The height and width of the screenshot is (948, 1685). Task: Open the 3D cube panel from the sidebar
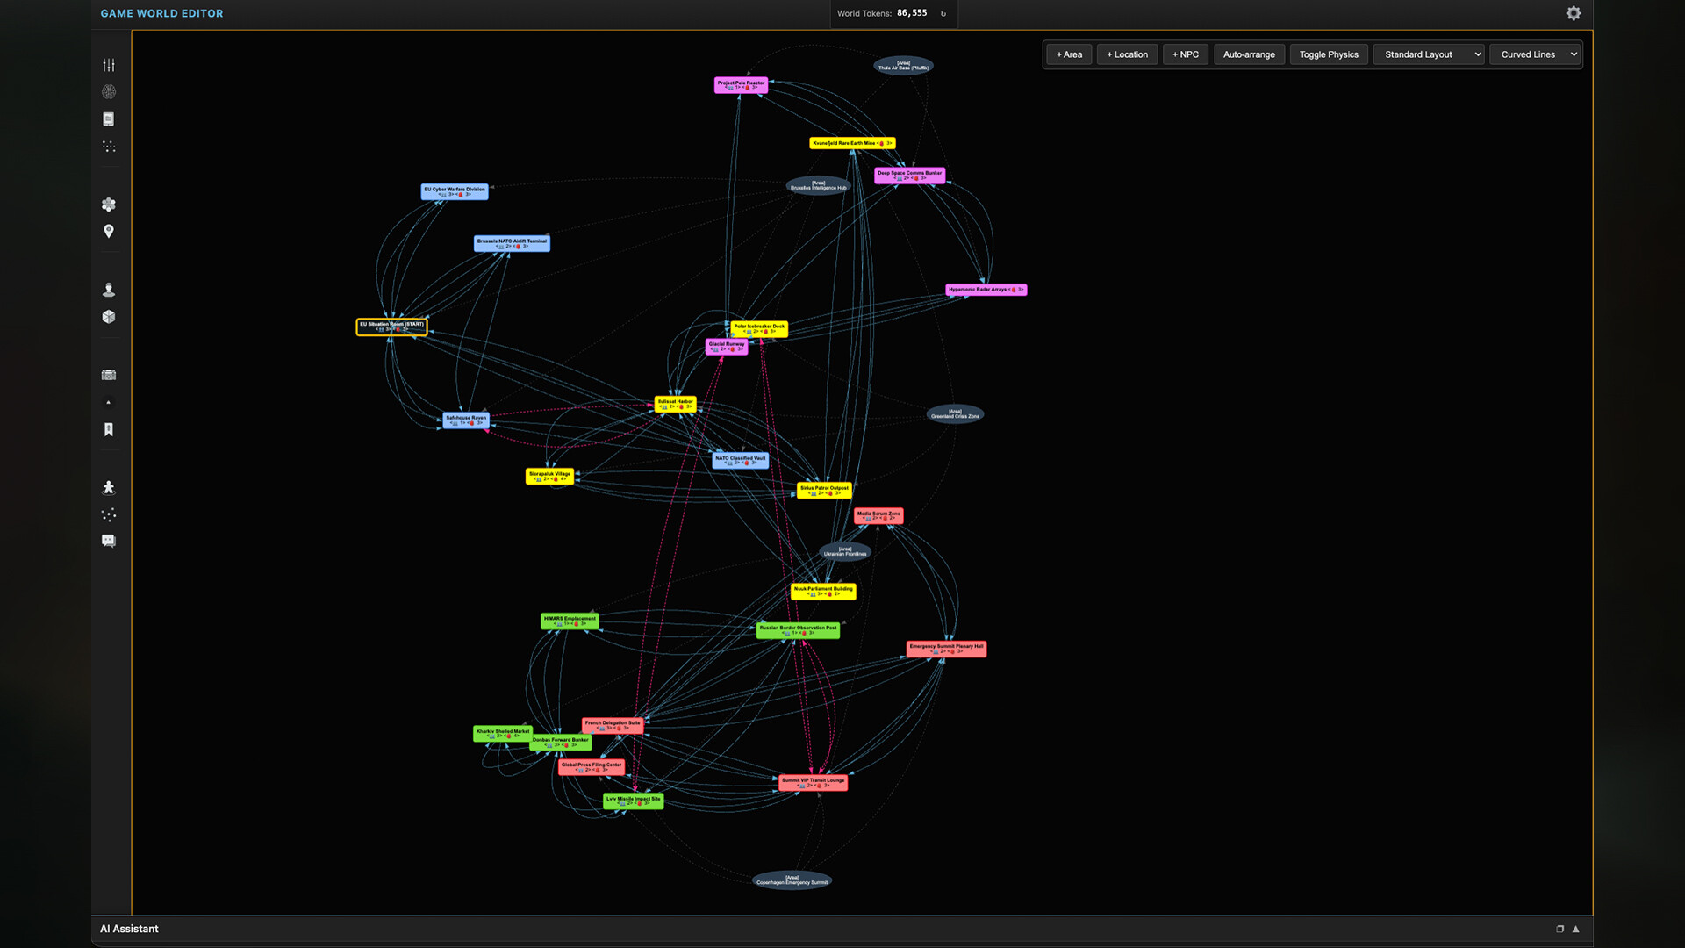(108, 316)
